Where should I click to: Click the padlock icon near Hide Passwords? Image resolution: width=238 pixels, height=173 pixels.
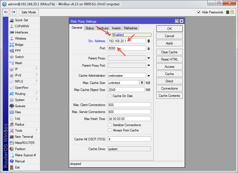coord(232,12)
